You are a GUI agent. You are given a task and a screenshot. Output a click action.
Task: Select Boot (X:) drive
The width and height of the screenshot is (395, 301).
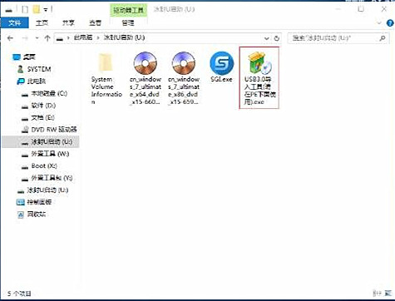point(39,165)
